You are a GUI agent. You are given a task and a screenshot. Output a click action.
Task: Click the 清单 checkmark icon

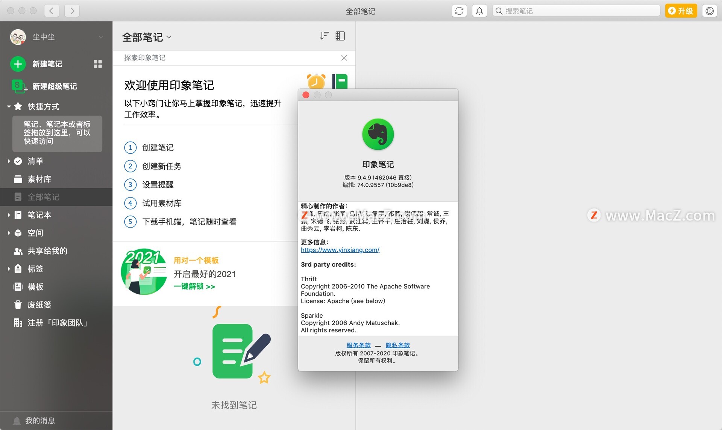point(18,161)
